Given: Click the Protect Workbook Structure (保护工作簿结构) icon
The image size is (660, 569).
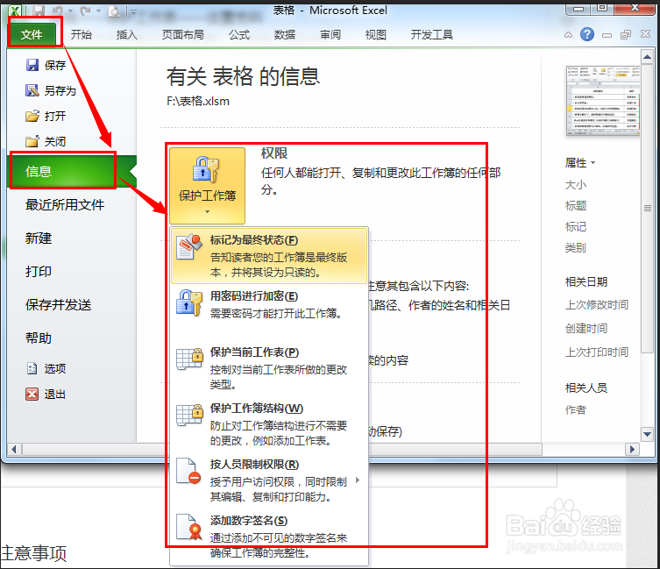Looking at the screenshot, I should [x=189, y=415].
